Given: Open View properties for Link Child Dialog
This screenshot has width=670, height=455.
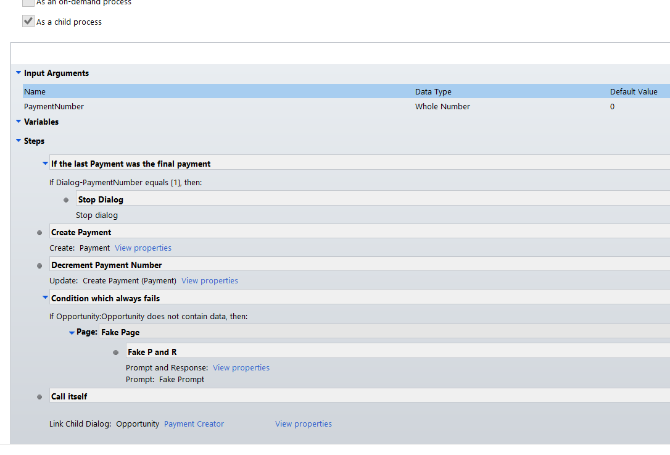Looking at the screenshot, I should (x=304, y=424).
